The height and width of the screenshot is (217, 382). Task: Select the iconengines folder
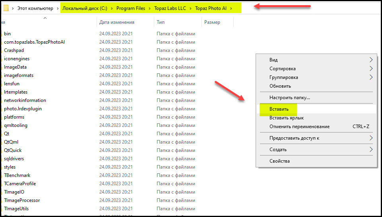coord(17,59)
